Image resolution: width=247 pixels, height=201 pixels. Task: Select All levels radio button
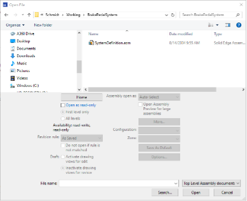pyautogui.click(x=63, y=119)
